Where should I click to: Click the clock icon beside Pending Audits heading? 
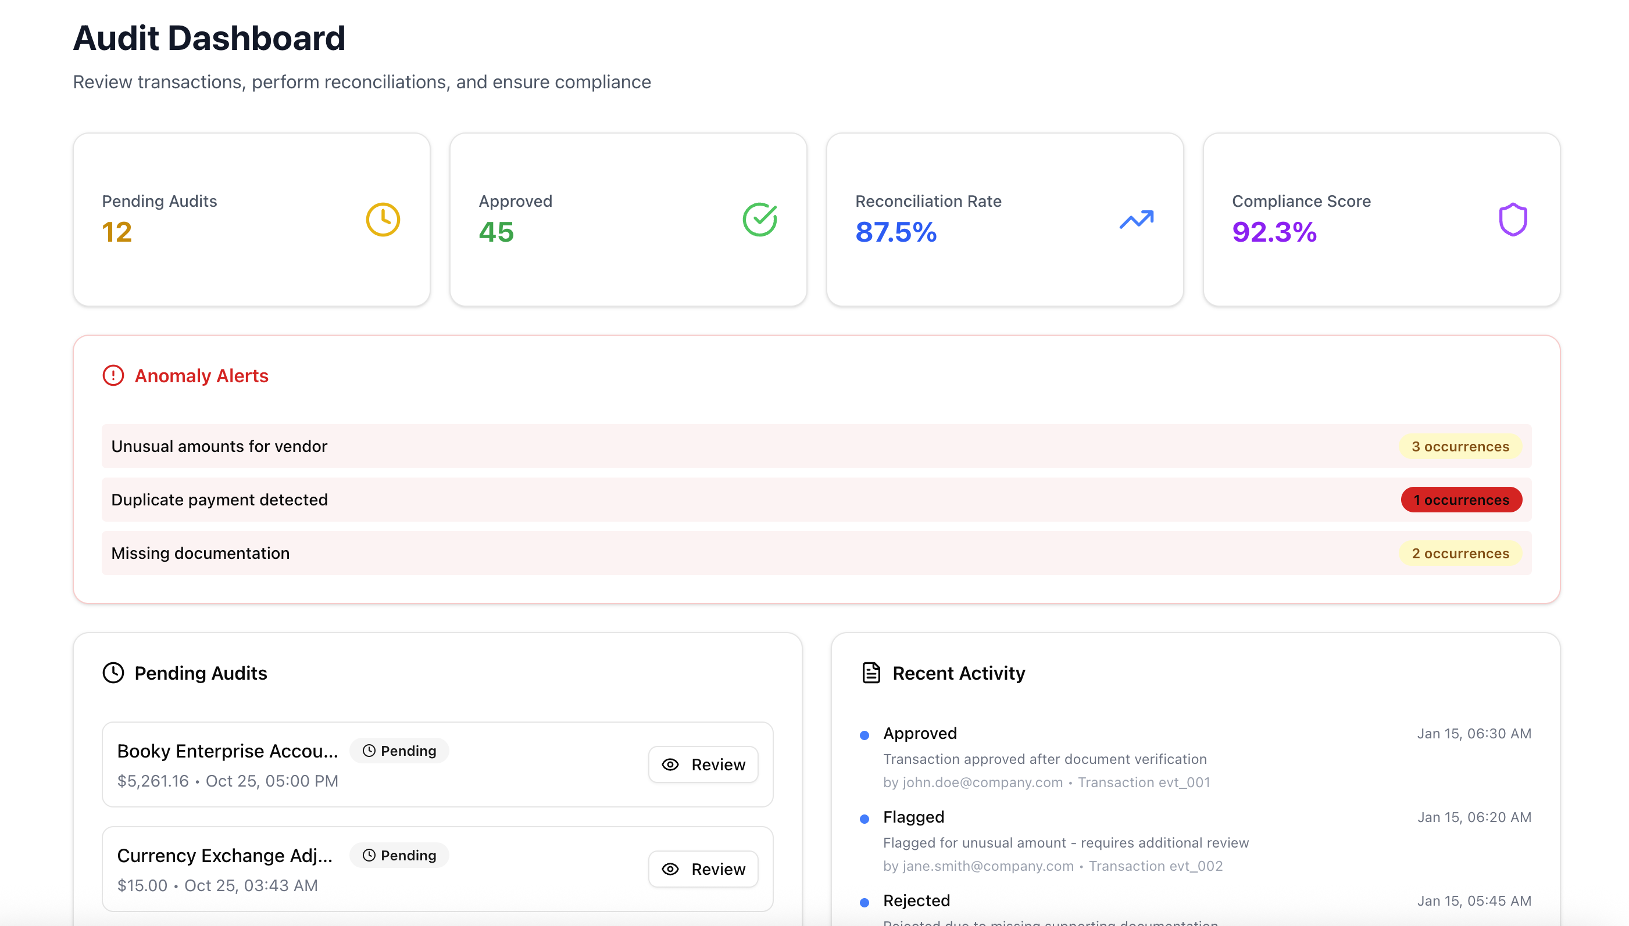113,673
